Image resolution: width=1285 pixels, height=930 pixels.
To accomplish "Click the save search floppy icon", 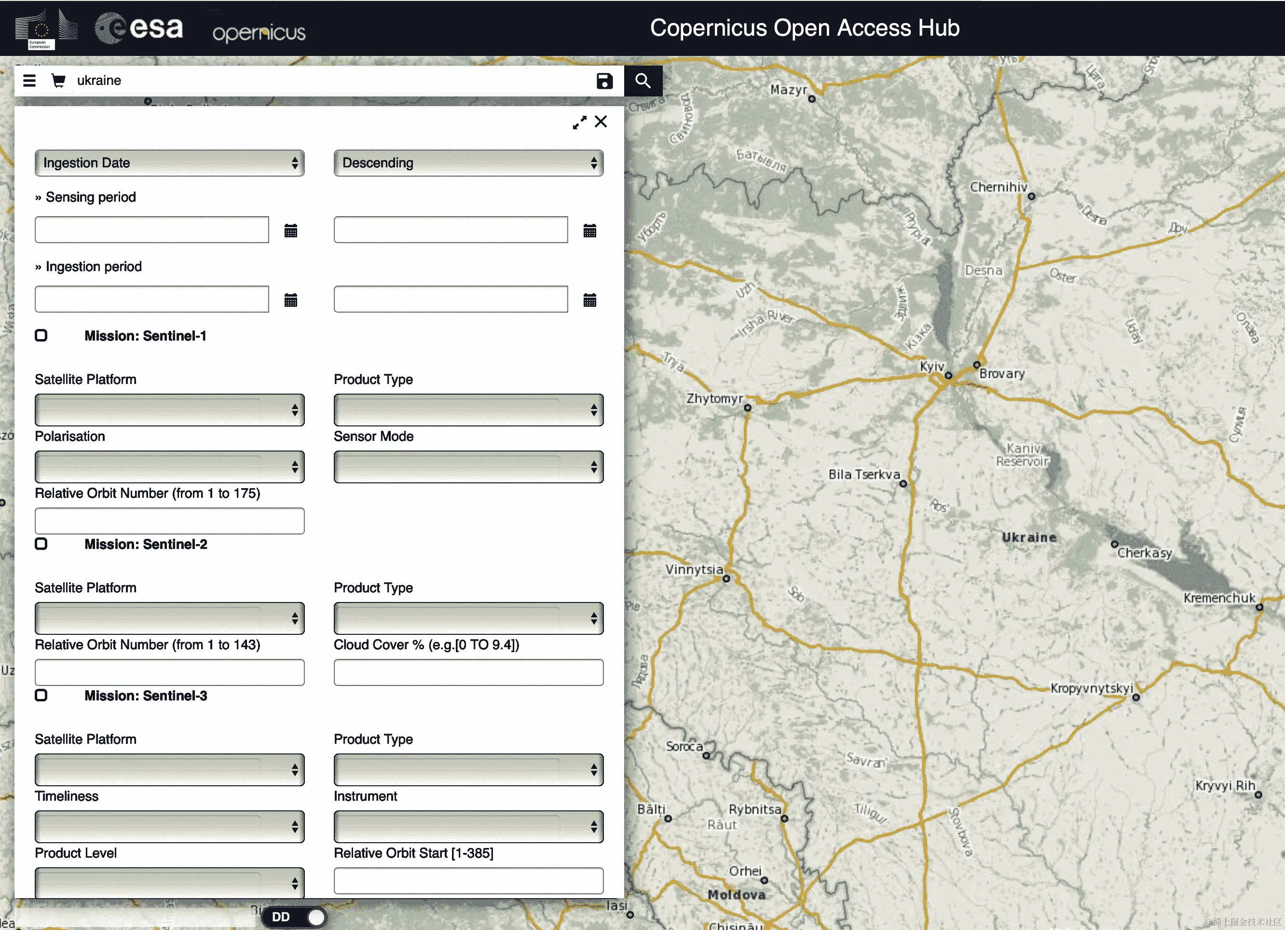I will (604, 81).
